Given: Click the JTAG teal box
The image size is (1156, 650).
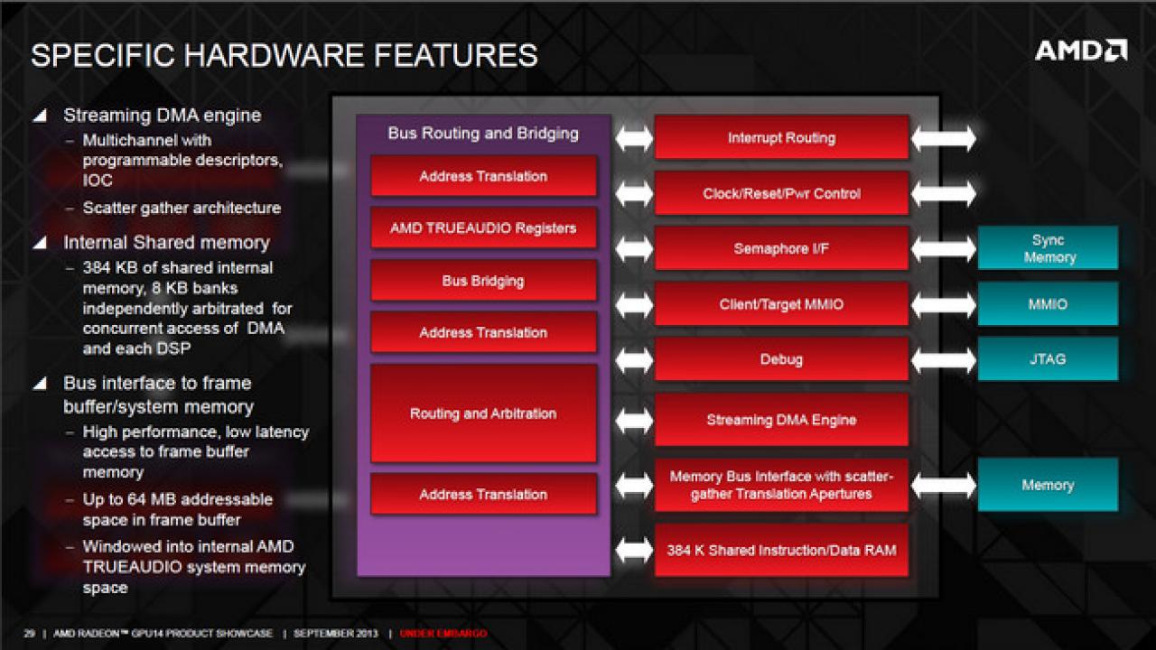Looking at the screenshot, I should (1048, 359).
